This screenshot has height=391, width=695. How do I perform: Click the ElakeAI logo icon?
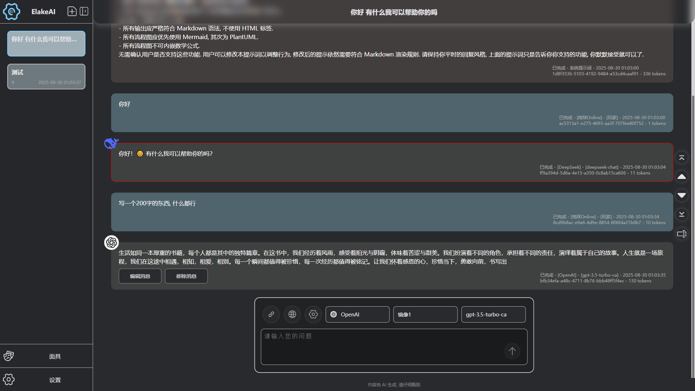point(12,12)
